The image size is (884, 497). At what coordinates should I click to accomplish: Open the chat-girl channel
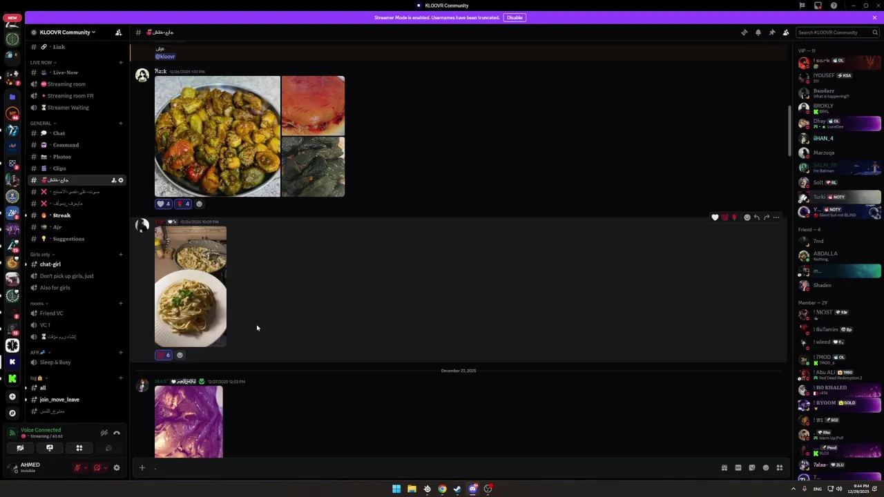(76, 264)
